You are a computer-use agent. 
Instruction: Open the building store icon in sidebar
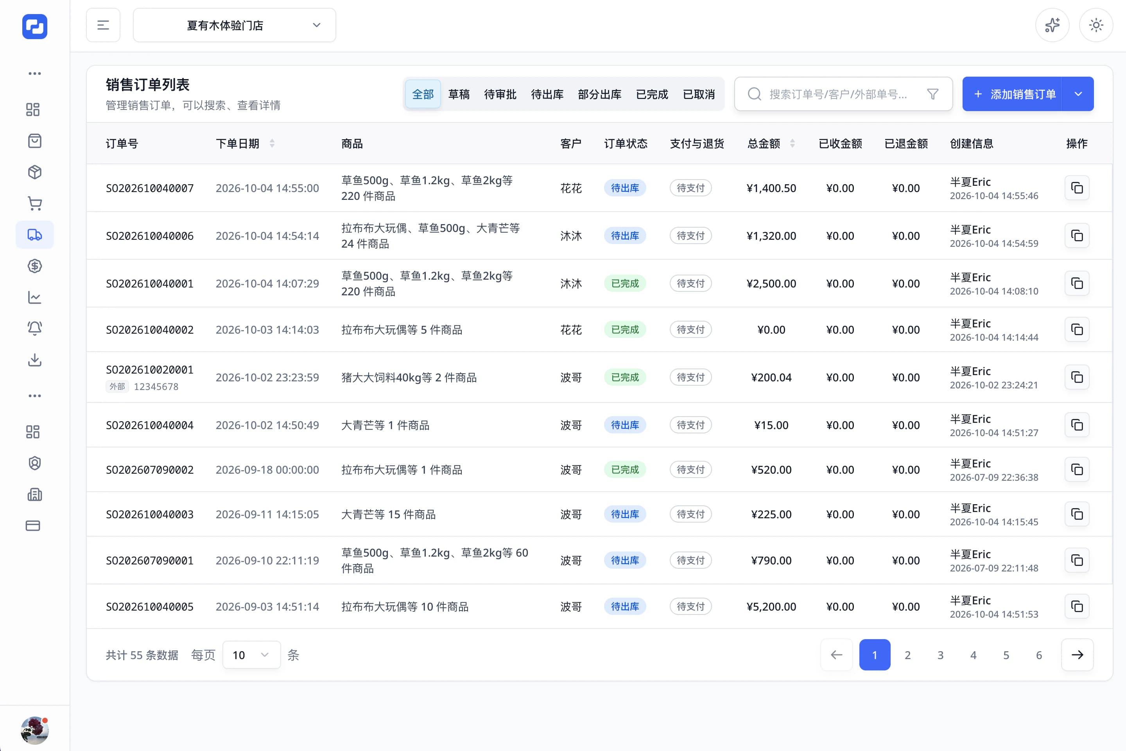pos(34,494)
